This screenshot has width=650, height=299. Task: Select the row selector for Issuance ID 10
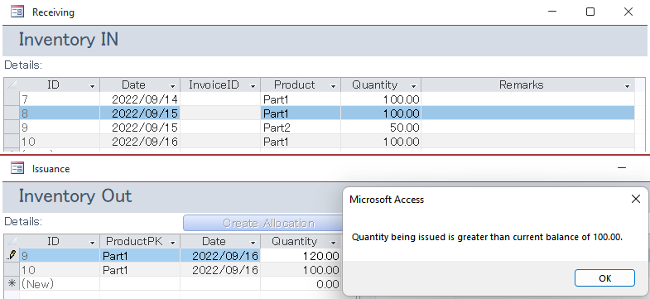(12, 269)
